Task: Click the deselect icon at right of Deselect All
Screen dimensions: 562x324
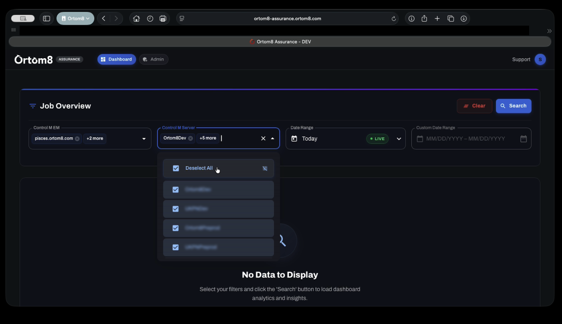Action: tap(265, 168)
